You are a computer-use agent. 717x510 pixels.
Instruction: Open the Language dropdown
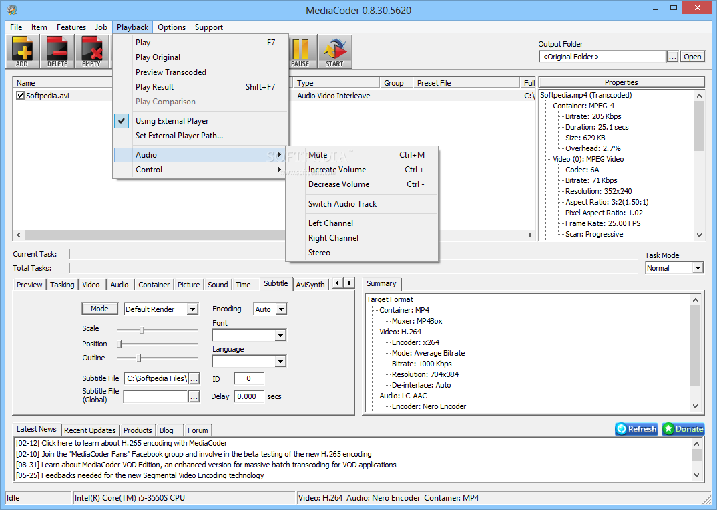point(280,361)
